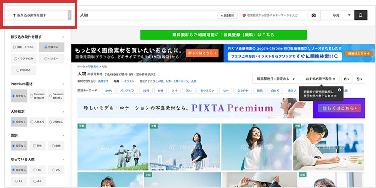Click the 交わり related keyword
This screenshot has height=188, width=376.
275,91
